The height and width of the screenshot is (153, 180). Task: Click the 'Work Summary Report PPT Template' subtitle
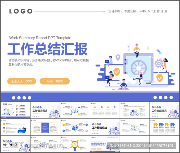click(x=40, y=38)
